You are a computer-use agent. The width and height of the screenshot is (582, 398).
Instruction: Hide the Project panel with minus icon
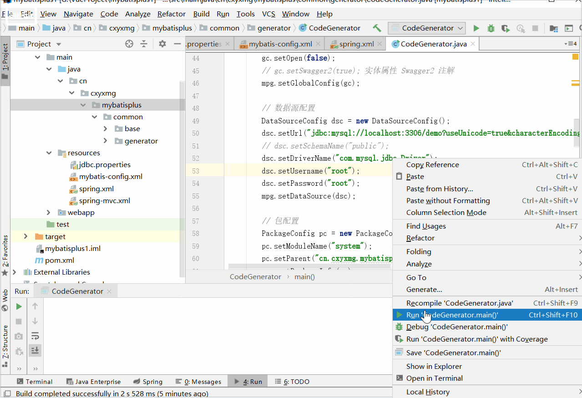coord(177,44)
